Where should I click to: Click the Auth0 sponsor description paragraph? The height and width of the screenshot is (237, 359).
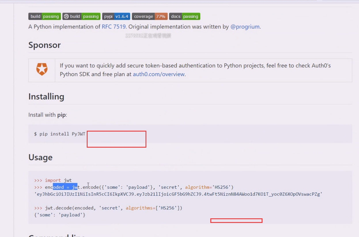tap(195, 70)
